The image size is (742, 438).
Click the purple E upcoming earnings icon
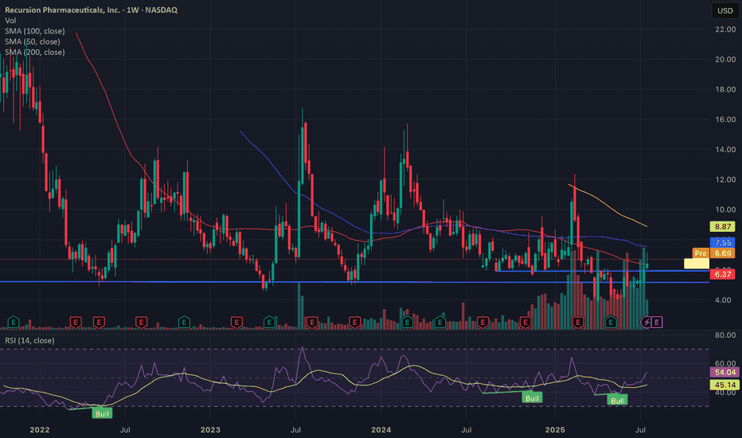click(x=656, y=323)
